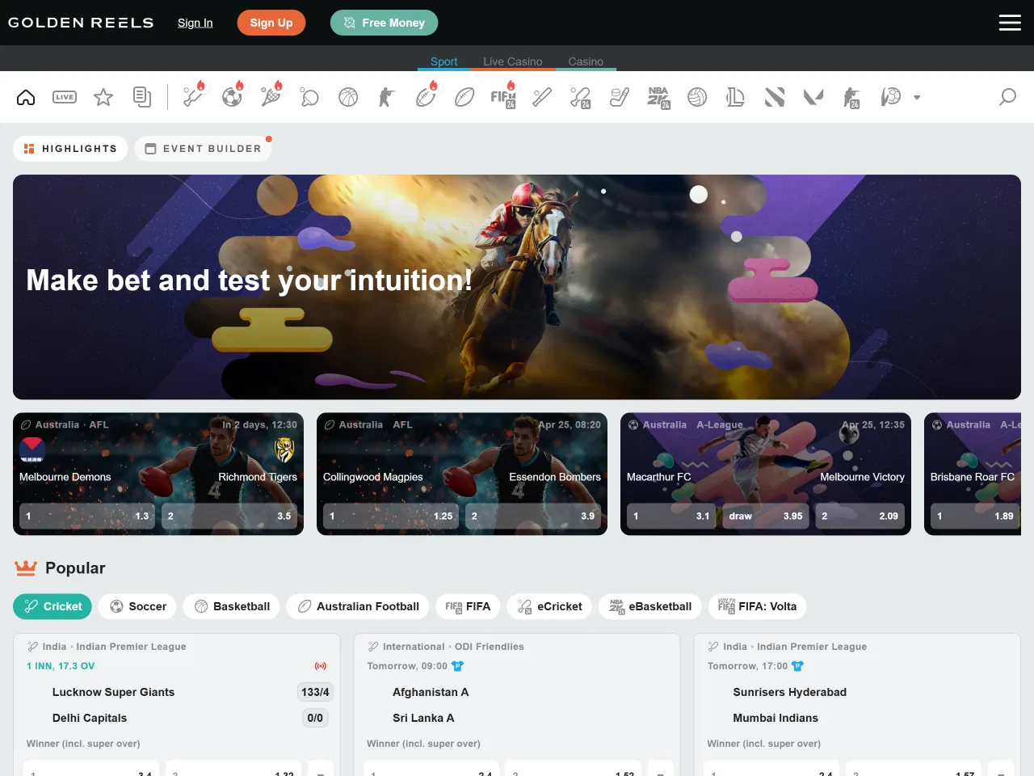Pick Melbourne Demons odds 1.3
This screenshot has height=776, width=1034.
click(87, 516)
